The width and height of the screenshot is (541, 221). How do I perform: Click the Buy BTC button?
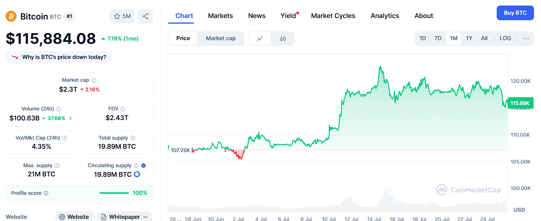(x=515, y=13)
